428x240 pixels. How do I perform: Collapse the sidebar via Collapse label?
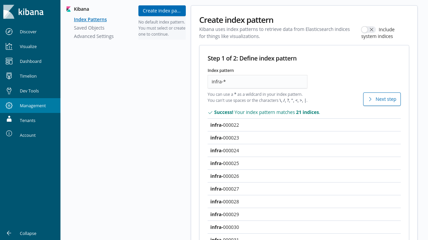28,233
